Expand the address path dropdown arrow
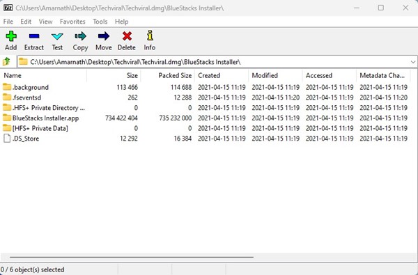This screenshot has width=418, height=275. click(x=413, y=62)
